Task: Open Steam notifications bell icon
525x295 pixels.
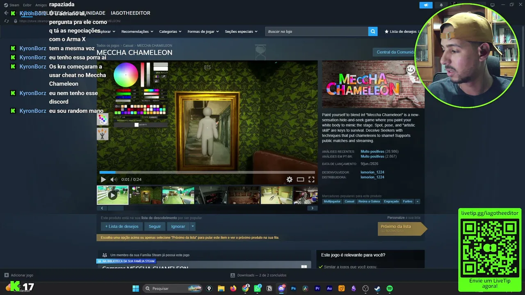Action: [x=441, y=5]
